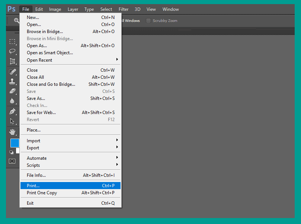Click the Photoshop Ps logo
Screen dimensions: 301x224
(11, 9)
